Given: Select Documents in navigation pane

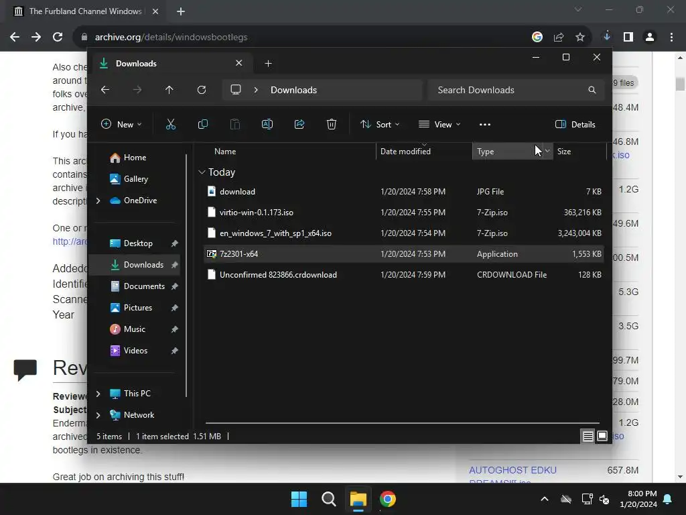Looking at the screenshot, I should (134, 286).
